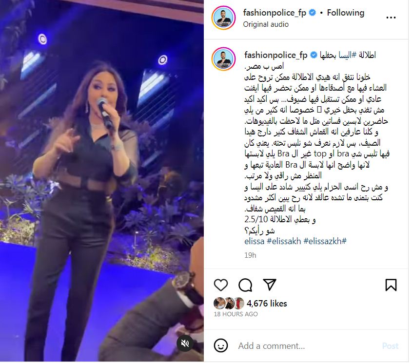Toggle the Following button

[346, 13]
